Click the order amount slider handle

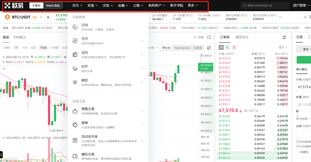(x=297, y=111)
